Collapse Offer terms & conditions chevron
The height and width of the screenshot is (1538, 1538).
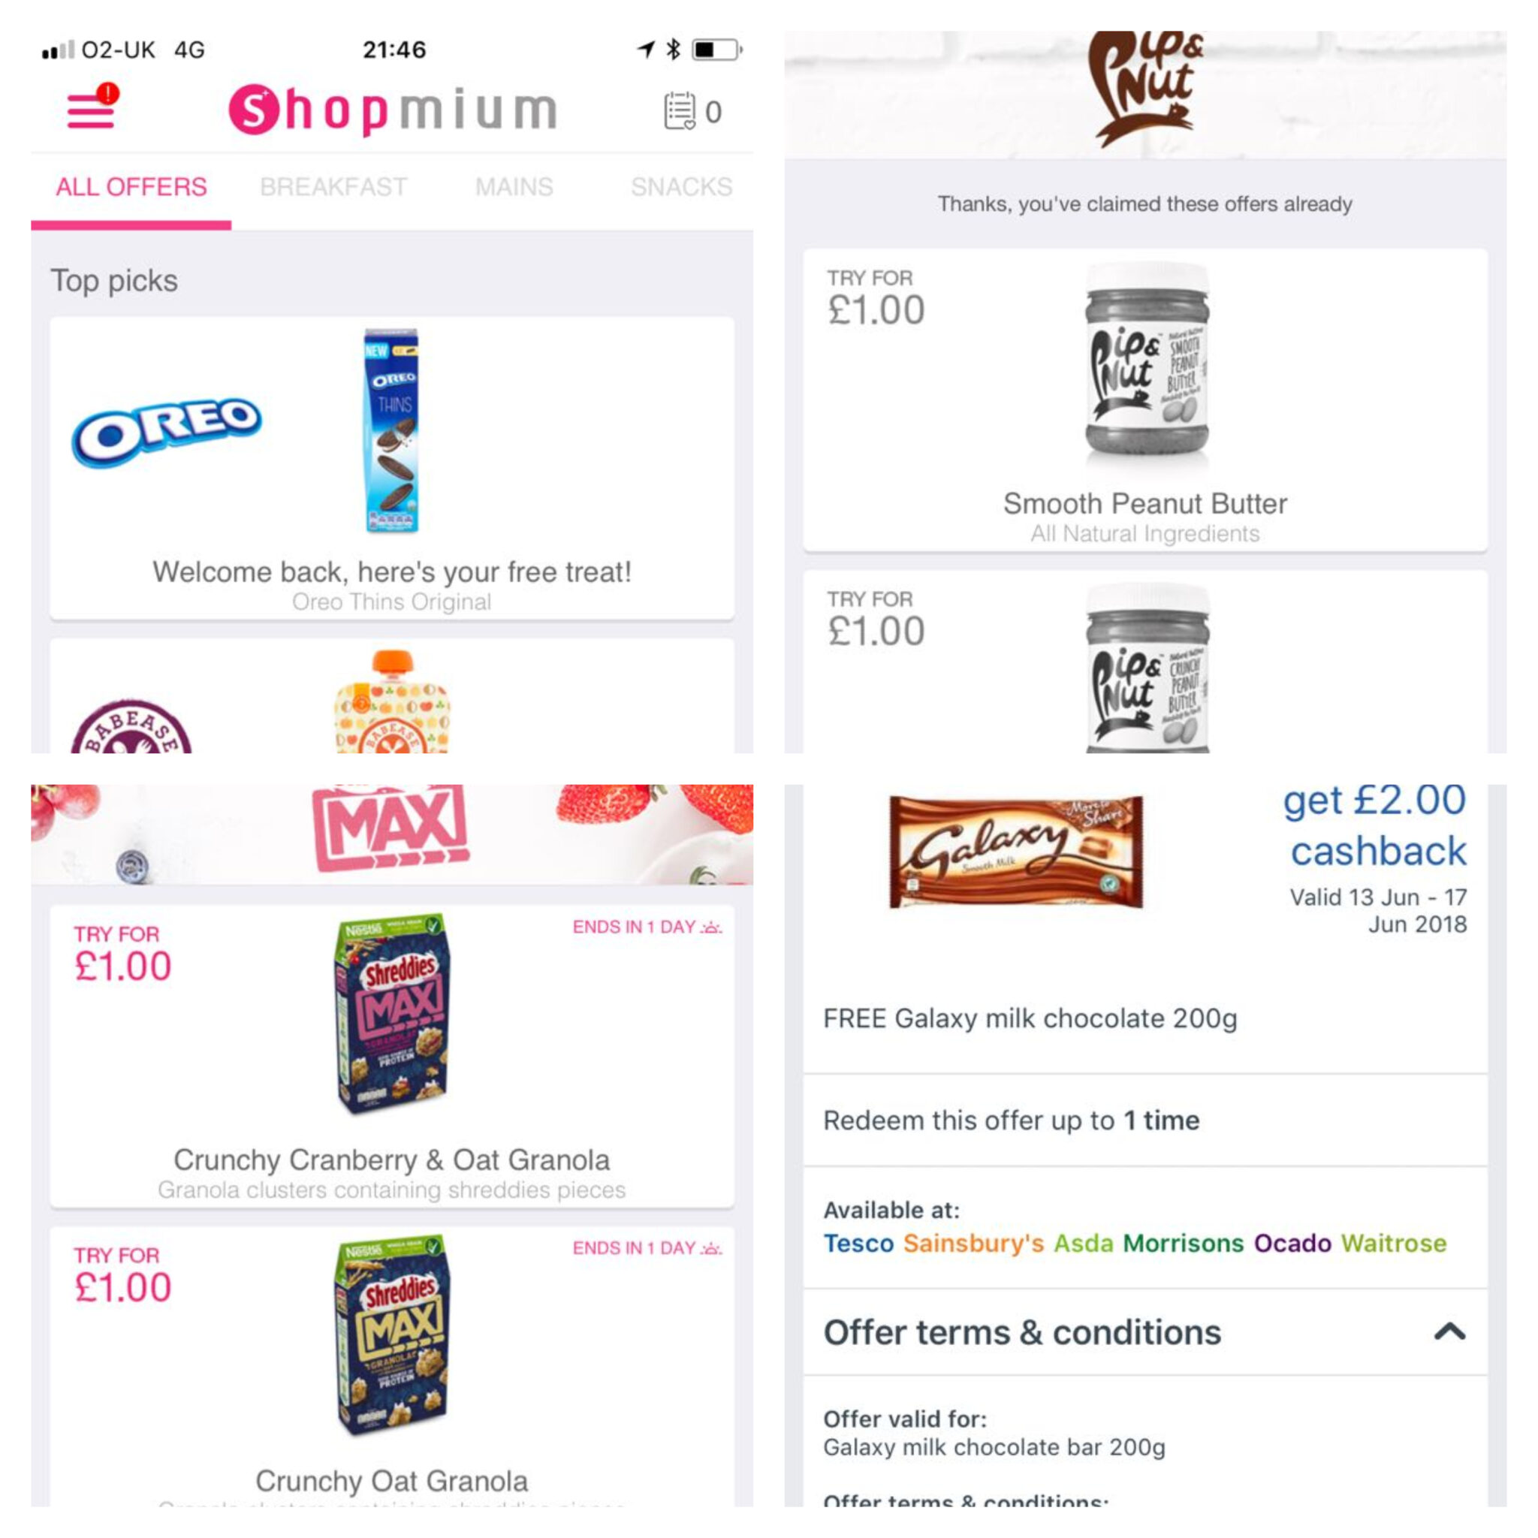(x=1449, y=1331)
